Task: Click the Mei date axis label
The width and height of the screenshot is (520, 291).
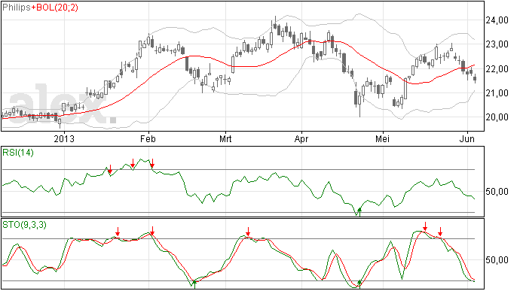Action: click(382, 138)
